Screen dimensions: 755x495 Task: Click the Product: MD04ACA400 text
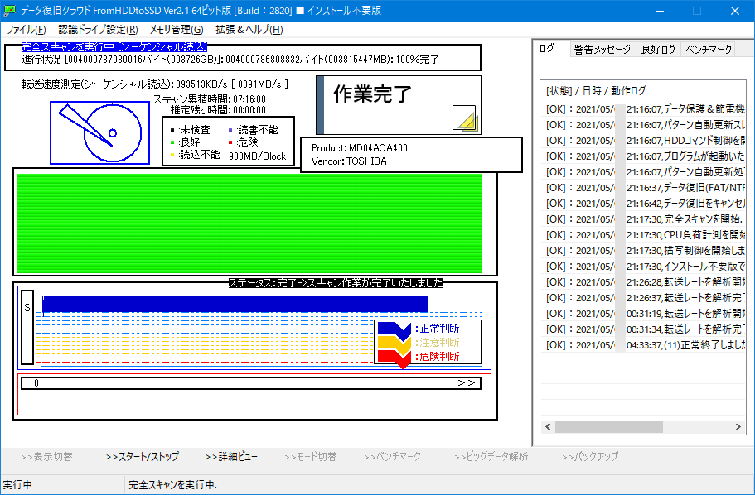[x=359, y=148]
